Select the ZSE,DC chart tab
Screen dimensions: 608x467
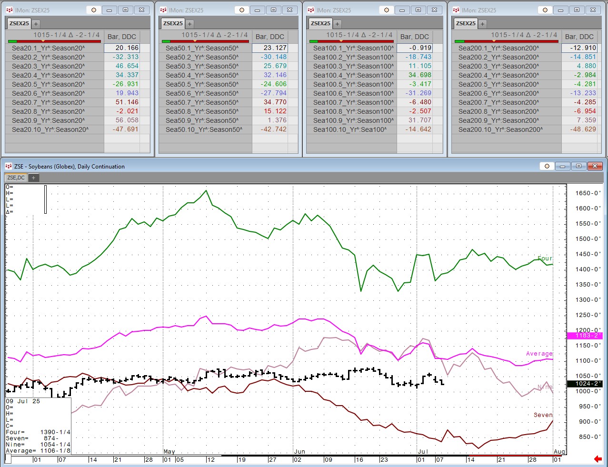click(x=16, y=178)
